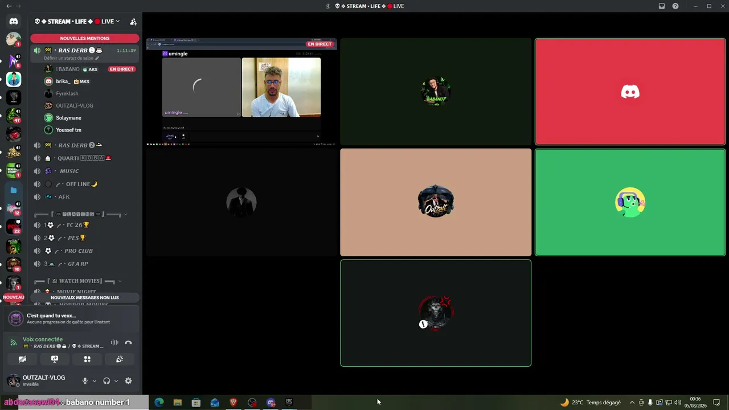This screenshot has width=729, height=410.
Task: Open the purple N server icon
Action: [14, 61]
